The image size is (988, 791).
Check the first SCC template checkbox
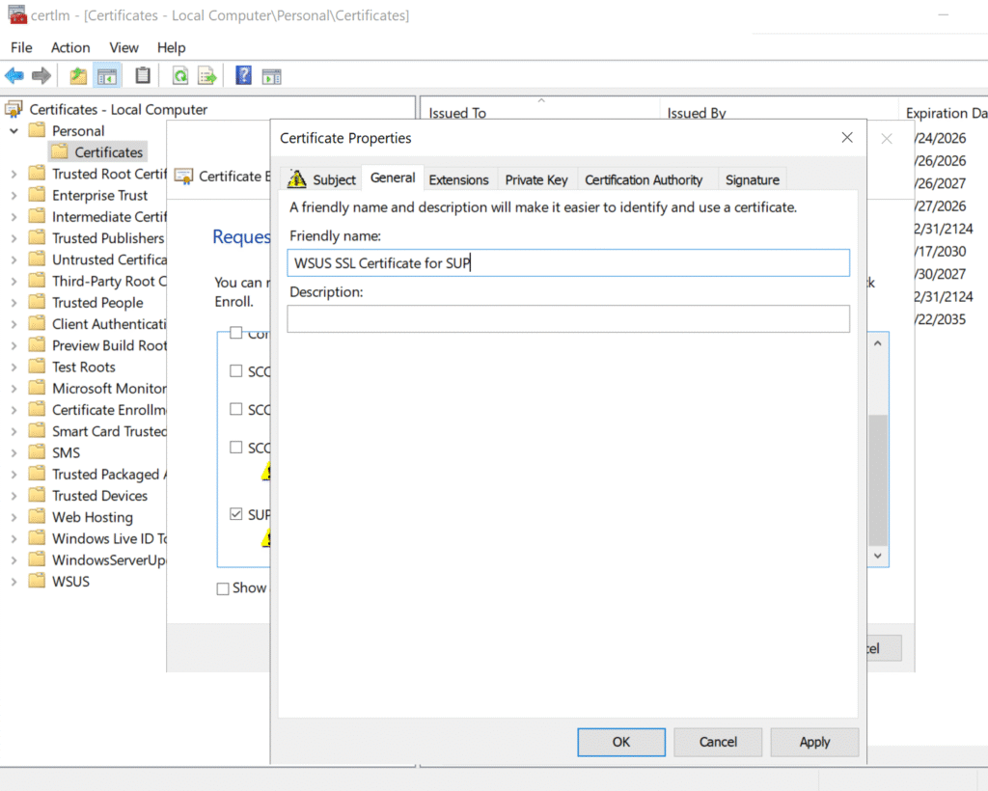pyautogui.click(x=235, y=371)
